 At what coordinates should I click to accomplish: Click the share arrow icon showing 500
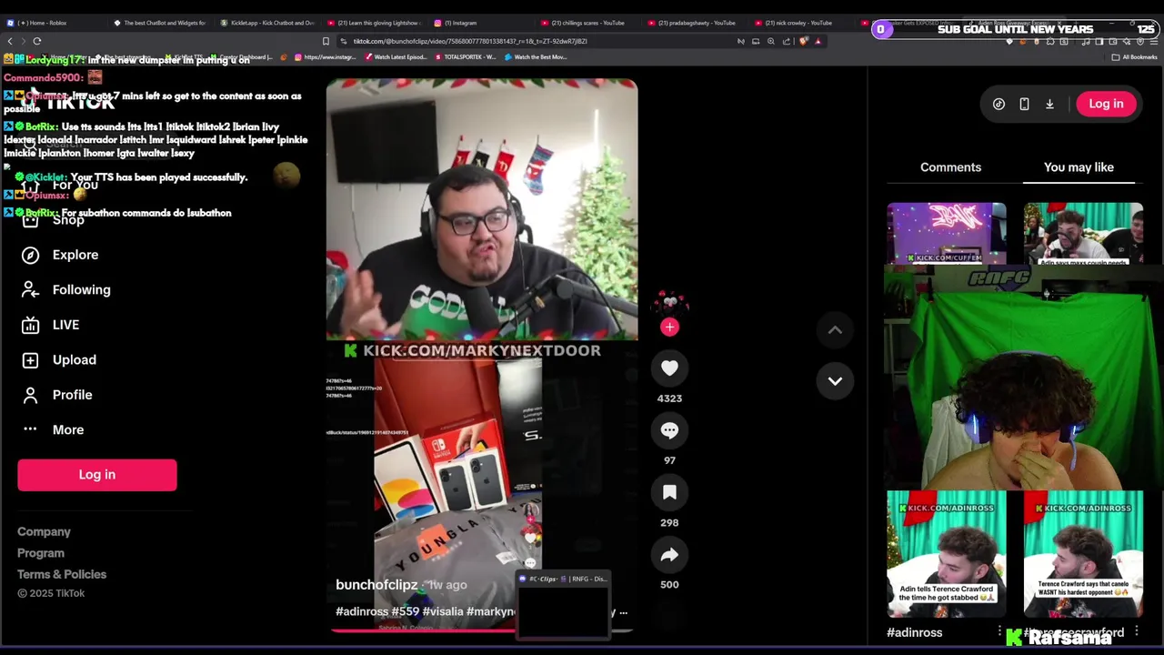(669, 555)
